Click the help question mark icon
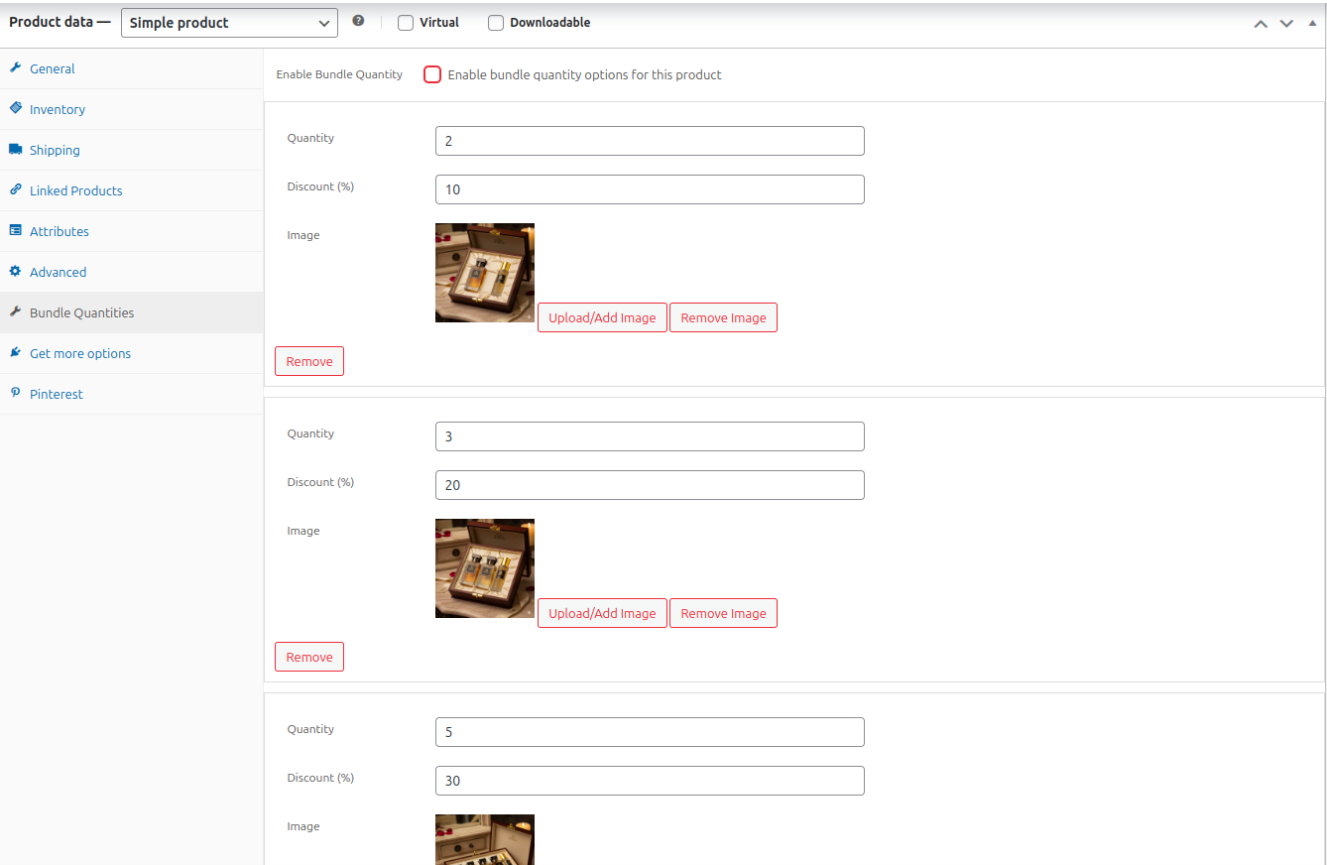The width and height of the screenshot is (1327, 865). click(x=358, y=21)
